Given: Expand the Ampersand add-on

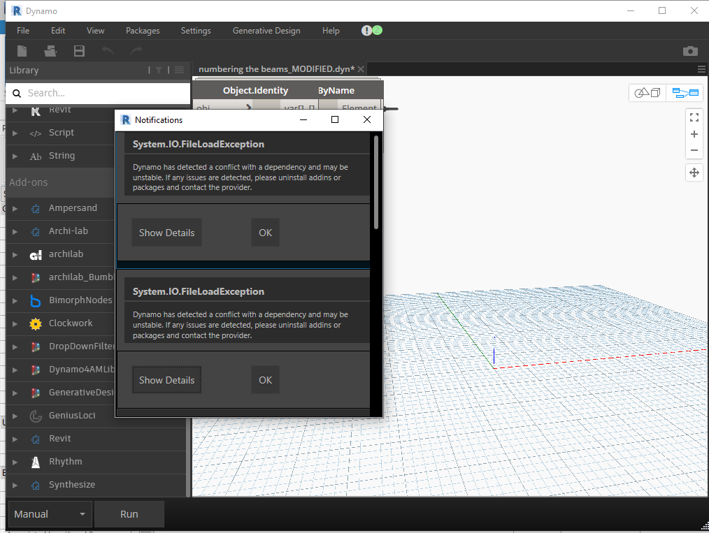Looking at the screenshot, I should click(x=15, y=208).
